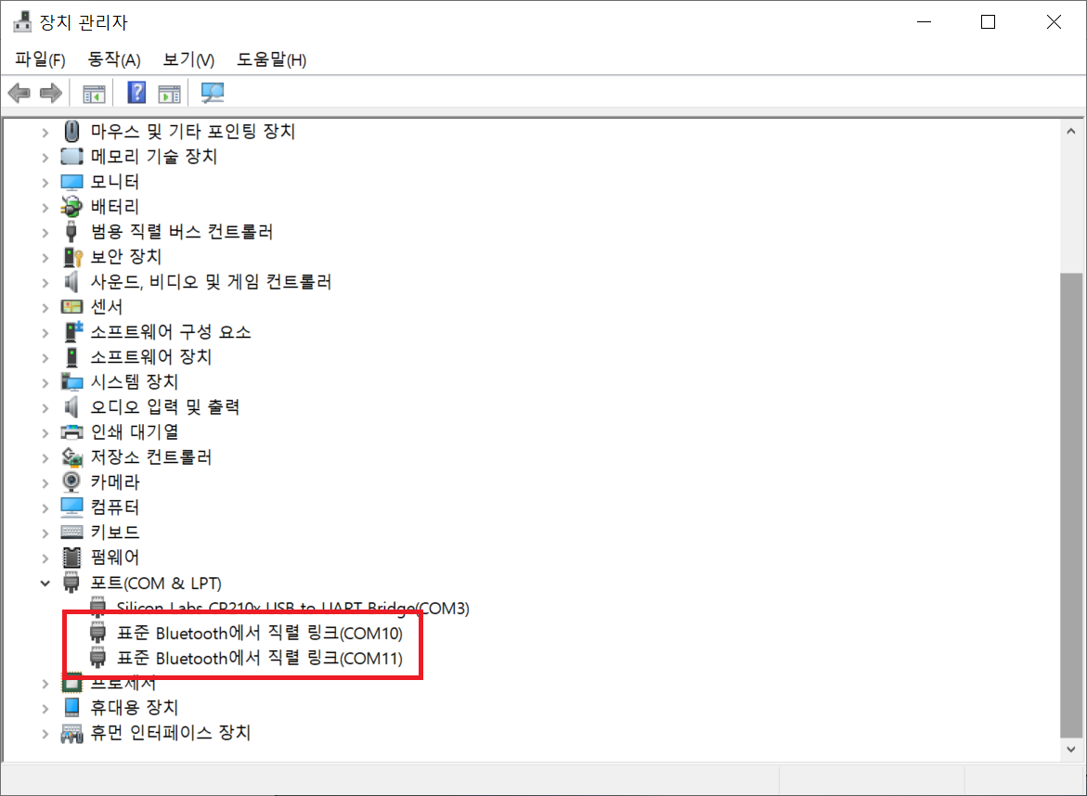The image size is (1087, 796).
Task: Expand the 배터리 node chevron
Action: click(x=45, y=207)
